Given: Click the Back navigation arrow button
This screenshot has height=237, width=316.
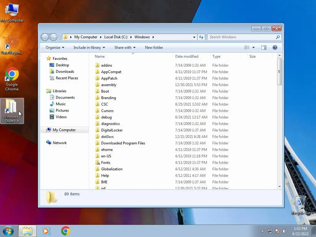Looking at the screenshot, I should pos(45,37).
